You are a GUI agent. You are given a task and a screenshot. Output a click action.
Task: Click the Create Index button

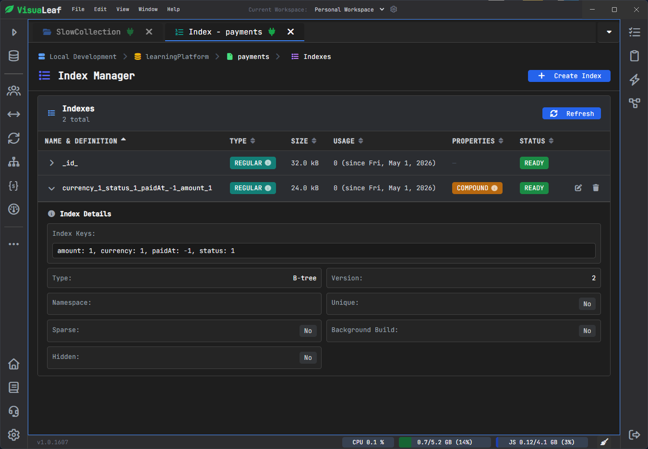click(x=569, y=76)
